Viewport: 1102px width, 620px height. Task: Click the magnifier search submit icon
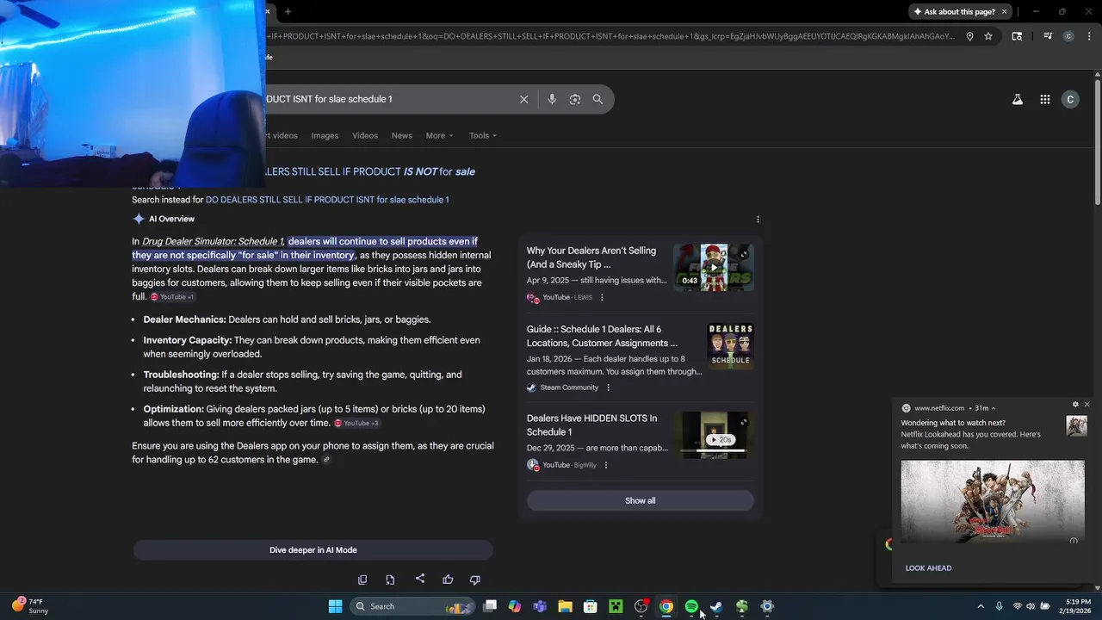[x=597, y=99]
